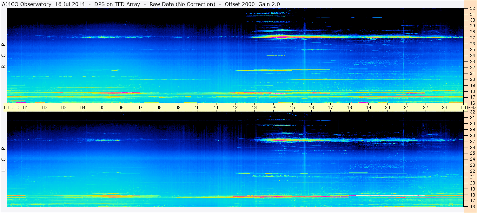Click the "Offset 2000" text in title
The image size is (477, 213).
tap(240, 4)
